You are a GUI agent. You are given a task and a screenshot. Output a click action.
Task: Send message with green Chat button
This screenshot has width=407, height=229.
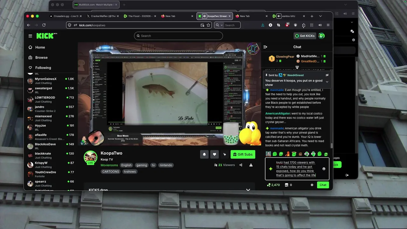[323, 185]
